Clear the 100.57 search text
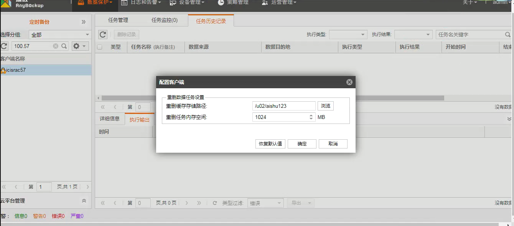 (x=56, y=46)
